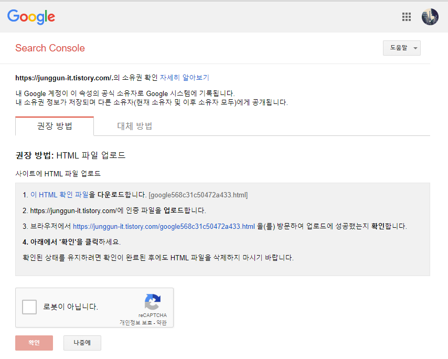Click step 4 '아래에서 확인을 클릭하세요' text
The height and width of the screenshot is (359, 448).
coord(72,242)
